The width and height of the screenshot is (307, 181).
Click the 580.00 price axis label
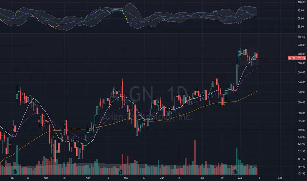point(301,113)
